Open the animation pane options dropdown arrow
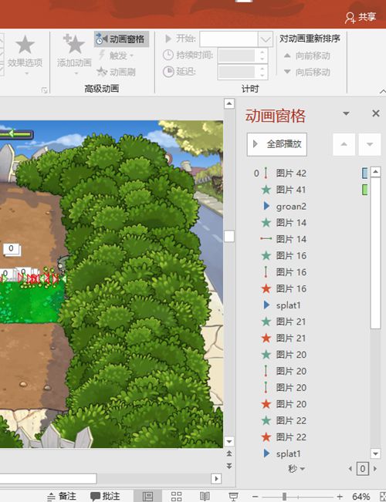 (x=346, y=113)
